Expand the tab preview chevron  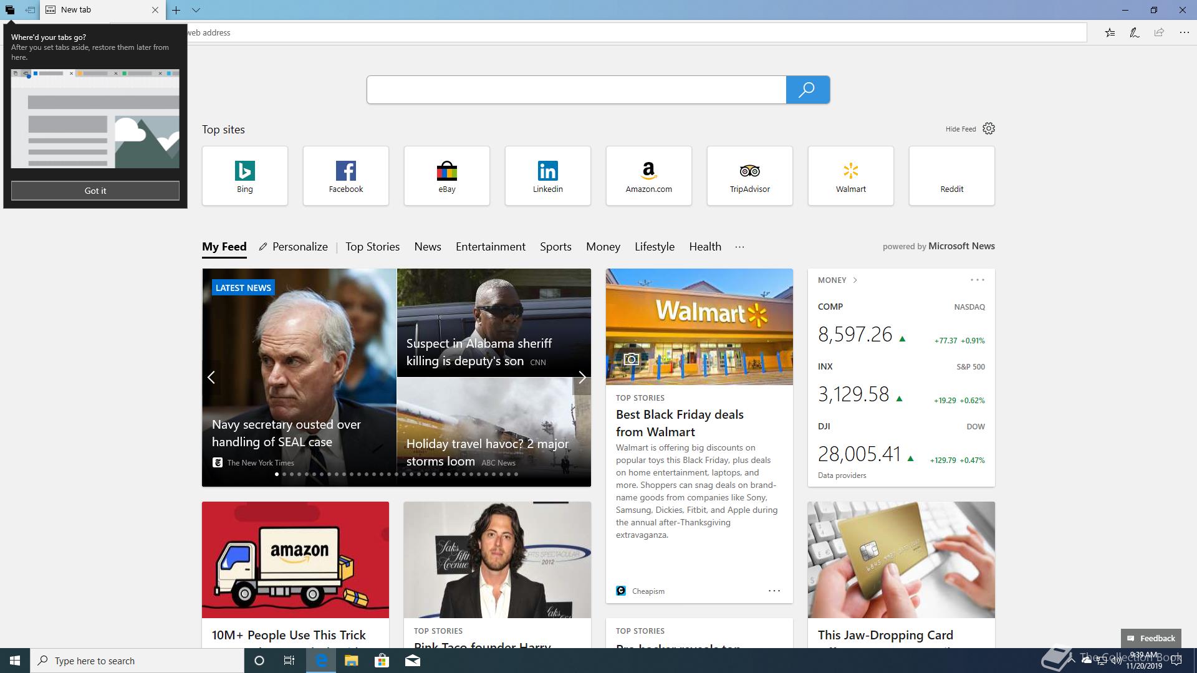(x=196, y=10)
